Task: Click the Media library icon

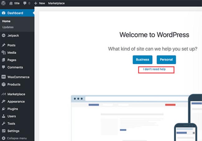Action: pyautogui.click(x=4, y=53)
